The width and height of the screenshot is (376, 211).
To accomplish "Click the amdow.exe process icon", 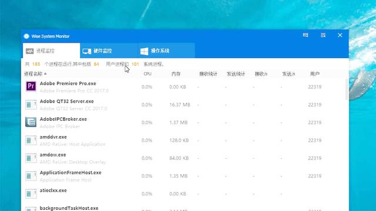I will 31,158.
